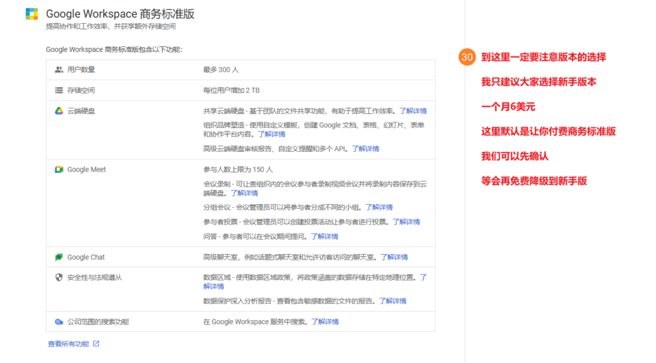Click the 每位用户增加 2 TB value
This screenshot has height=363, width=656.
point(231,90)
